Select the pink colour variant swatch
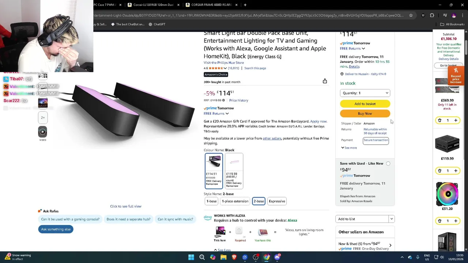468x263 pixels. tap(234, 171)
